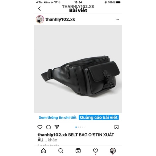Image resolution: width=156 pixels, height=156 pixels.
Task: Share post with paper plane icon
Action: 57,127
